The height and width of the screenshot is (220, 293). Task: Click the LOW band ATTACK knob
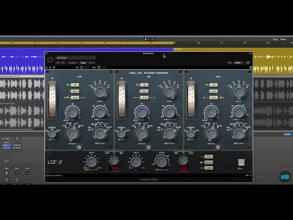tap(72, 134)
